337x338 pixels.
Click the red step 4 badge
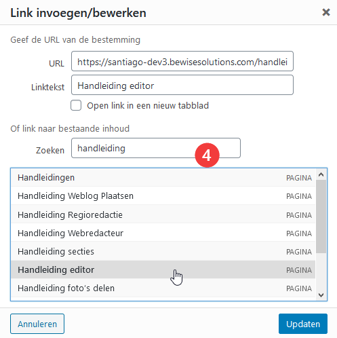pyautogui.click(x=207, y=155)
